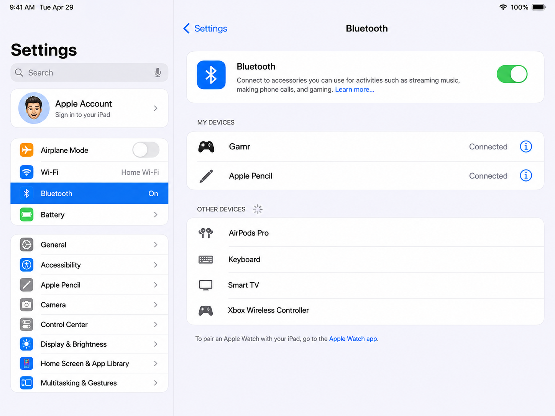Select Camera in the settings sidebar
This screenshot has height=416, width=555.
point(89,305)
